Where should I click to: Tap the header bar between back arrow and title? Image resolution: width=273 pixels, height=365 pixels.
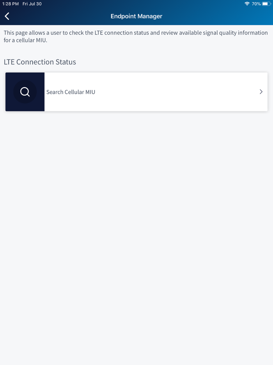60,16
